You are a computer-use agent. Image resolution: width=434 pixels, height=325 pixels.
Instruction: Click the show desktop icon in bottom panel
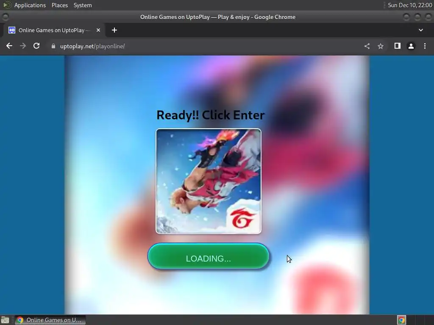(5, 320)
